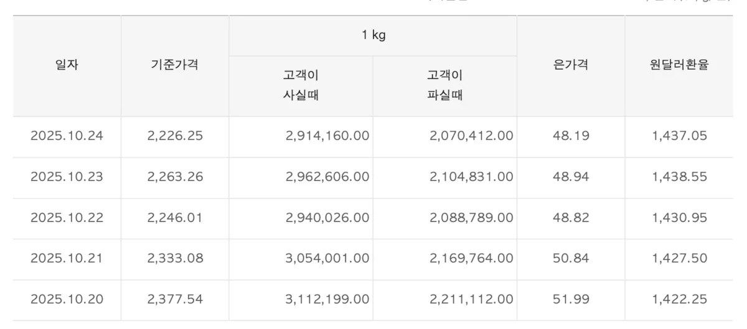
Task: Click the 원달러환율 column header
Action: [x=679, y=64]
